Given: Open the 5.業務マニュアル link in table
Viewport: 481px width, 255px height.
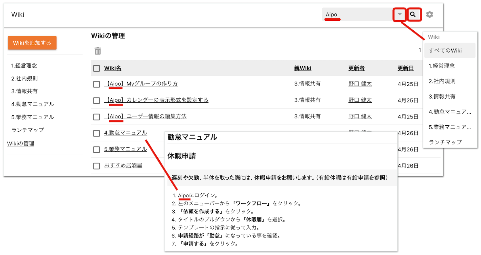Looking at the screenshot, I should coord(125,149).
